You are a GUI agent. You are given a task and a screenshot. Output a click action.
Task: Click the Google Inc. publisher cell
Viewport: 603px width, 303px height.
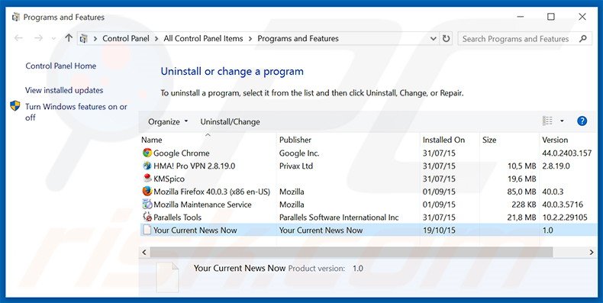click(x=299, y=153)
